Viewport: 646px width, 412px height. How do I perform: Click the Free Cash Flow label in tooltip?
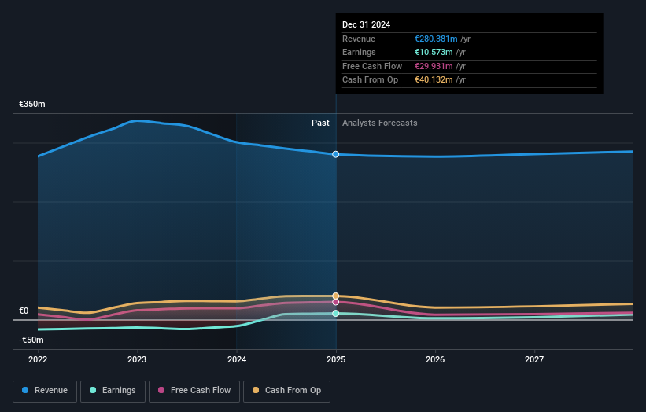tap(372, 66)
